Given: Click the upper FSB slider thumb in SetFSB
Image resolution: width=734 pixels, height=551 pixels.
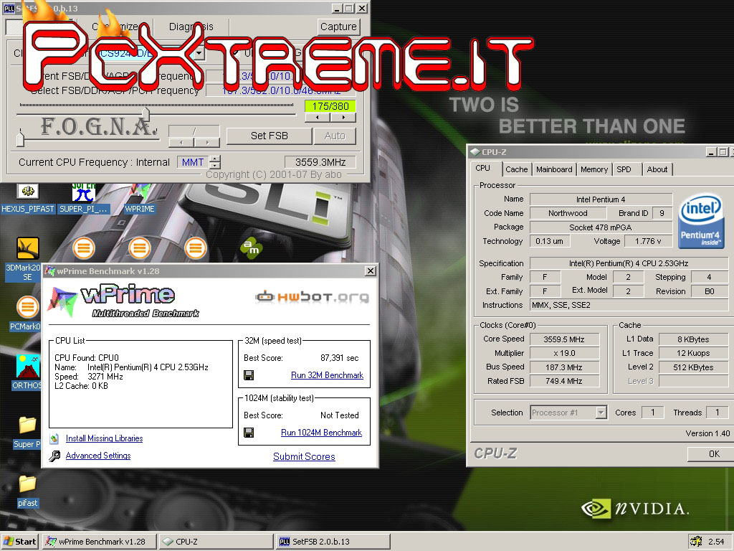Looking at the screenshot, I should click(x=146, y=113).
